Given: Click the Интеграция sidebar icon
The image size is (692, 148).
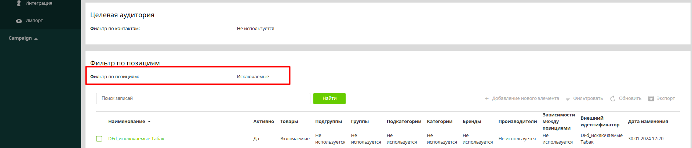Looking at the screenshot, I should click(19, 3).
